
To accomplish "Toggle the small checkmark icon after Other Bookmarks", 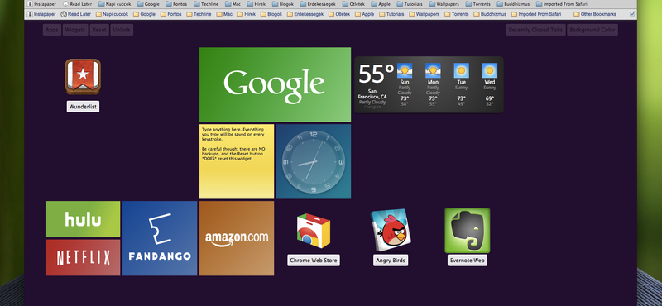I will pyautogui.click(x=632, y=14).
